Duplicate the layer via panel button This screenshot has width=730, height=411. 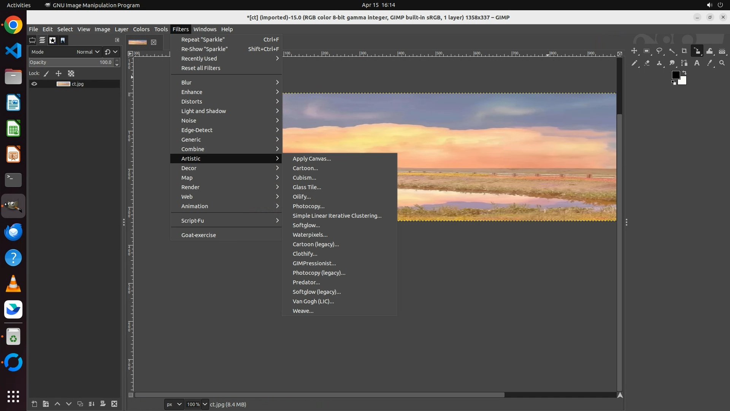80,404
